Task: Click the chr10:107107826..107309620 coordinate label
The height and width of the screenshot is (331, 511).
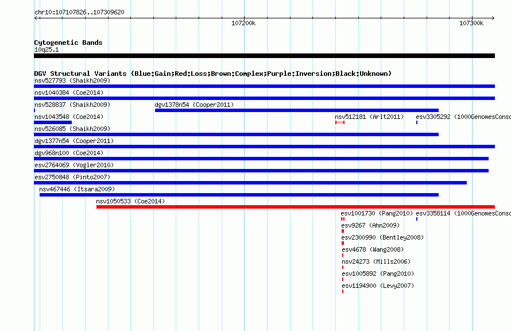Action: (79, 13)
